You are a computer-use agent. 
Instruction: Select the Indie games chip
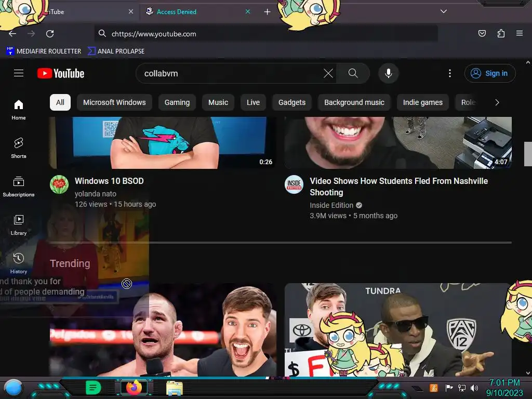coord(423,102)
